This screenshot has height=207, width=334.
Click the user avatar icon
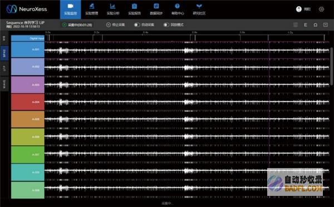tap(299, 9)
